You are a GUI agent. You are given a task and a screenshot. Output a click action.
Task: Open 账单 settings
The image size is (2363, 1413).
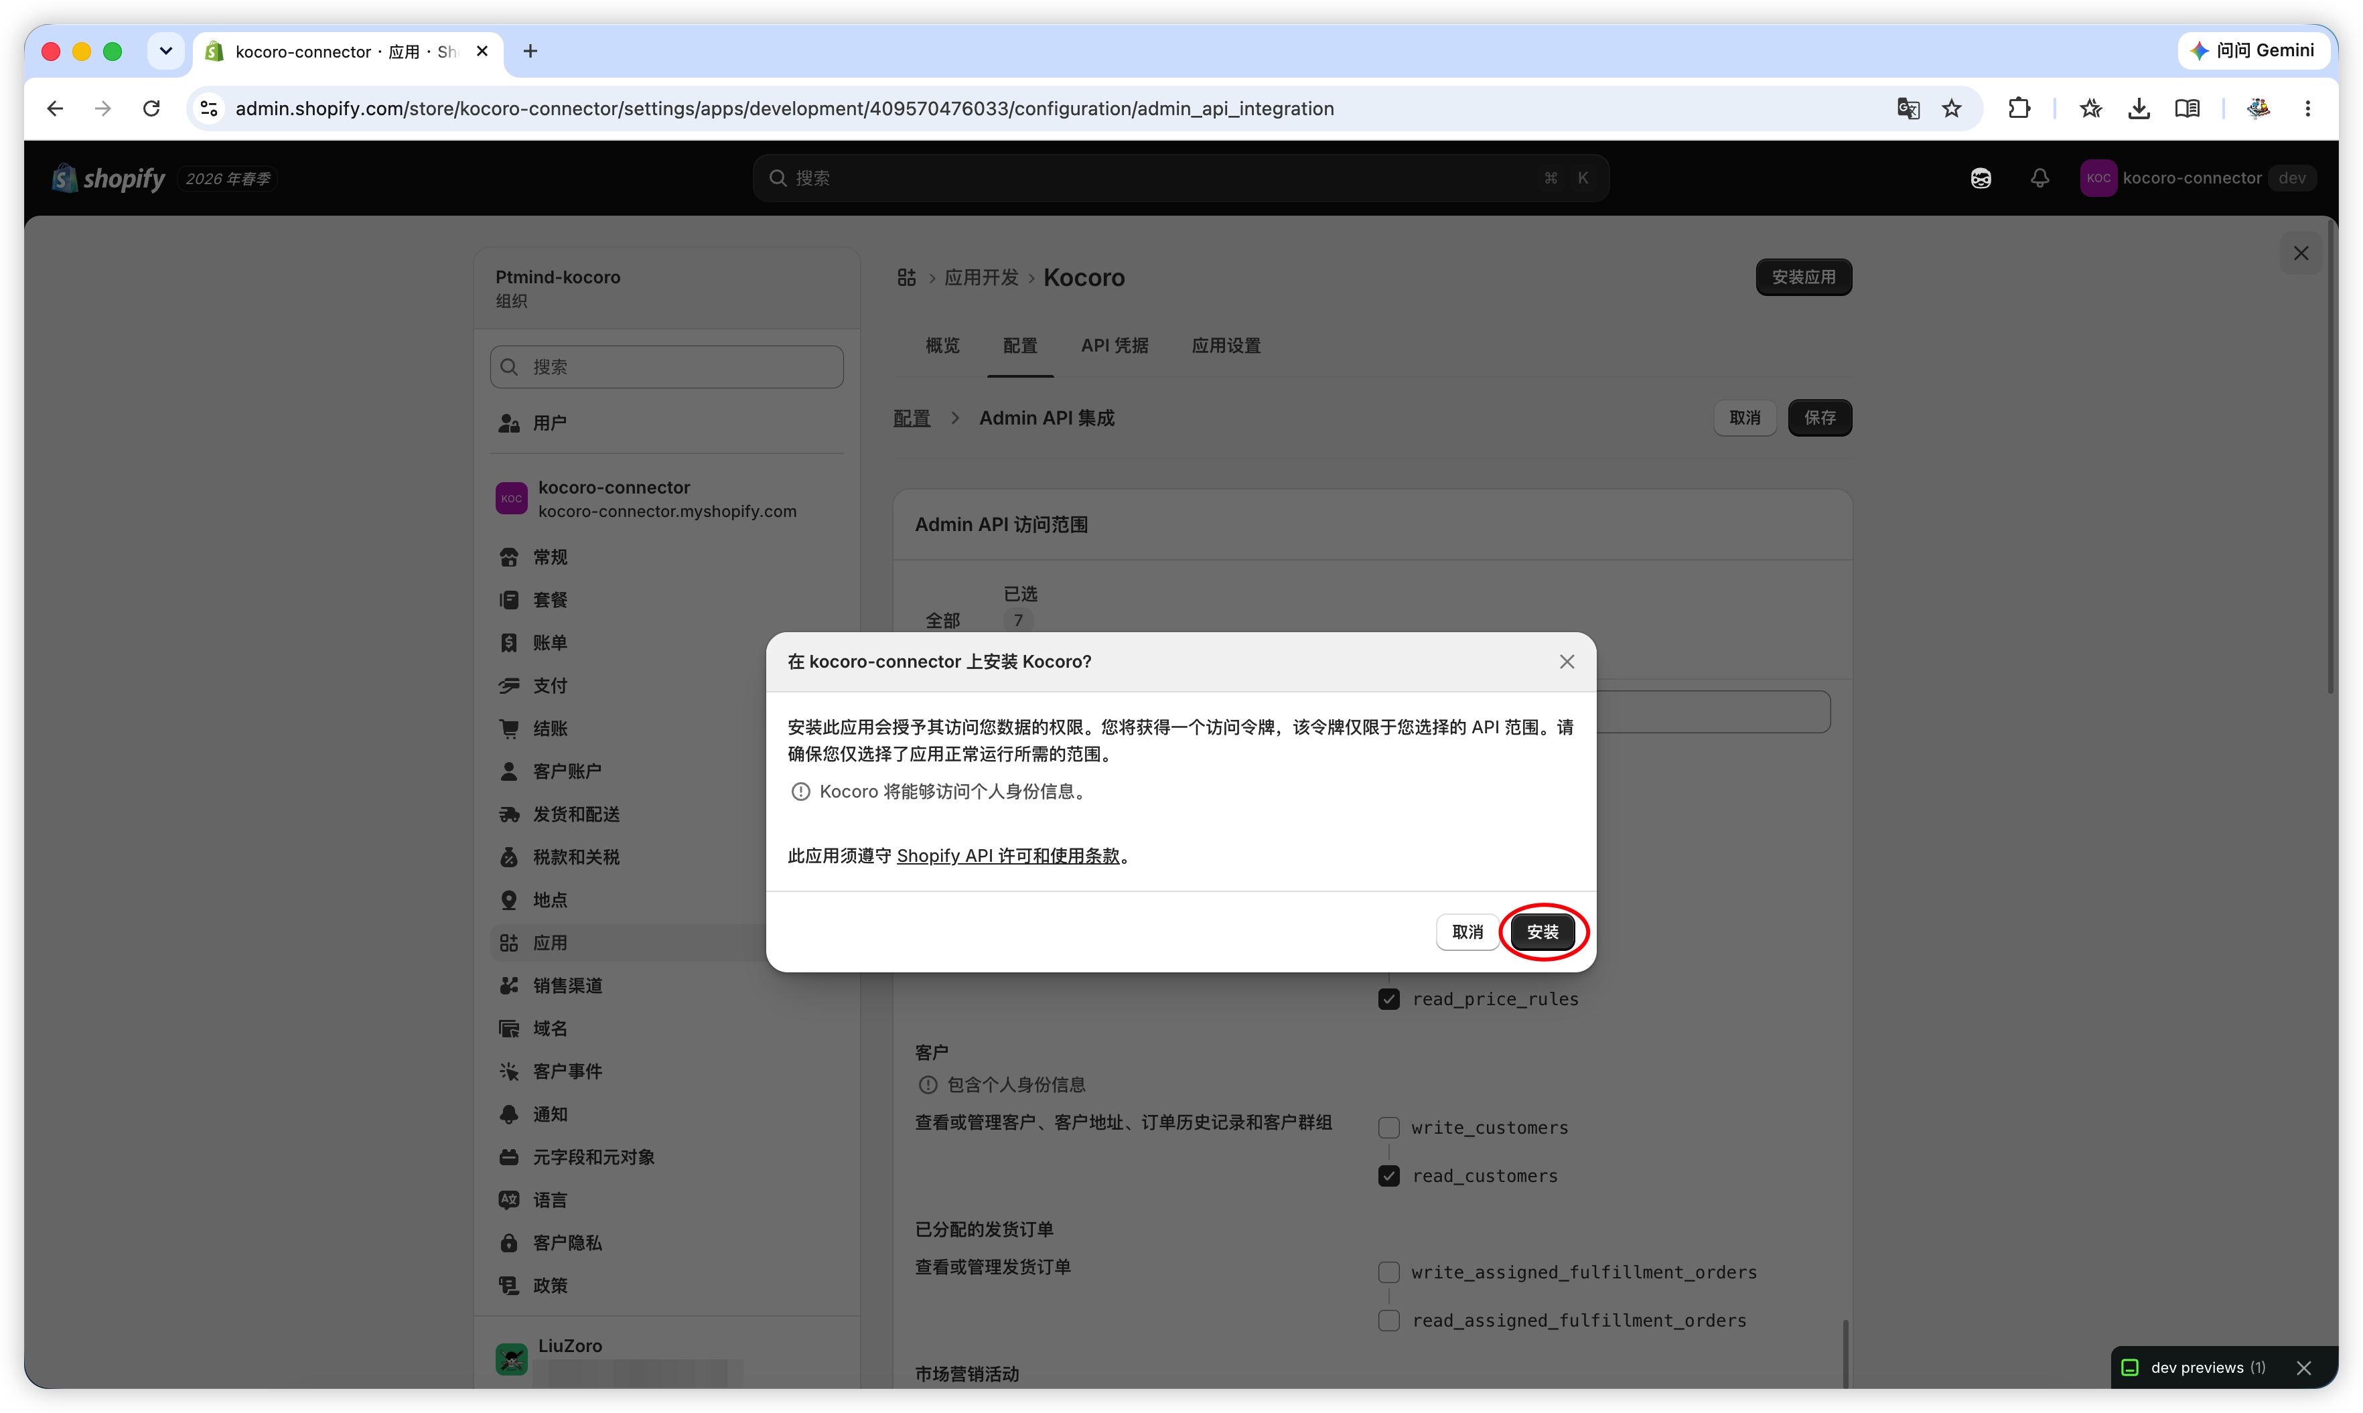(x=666, y=643)
